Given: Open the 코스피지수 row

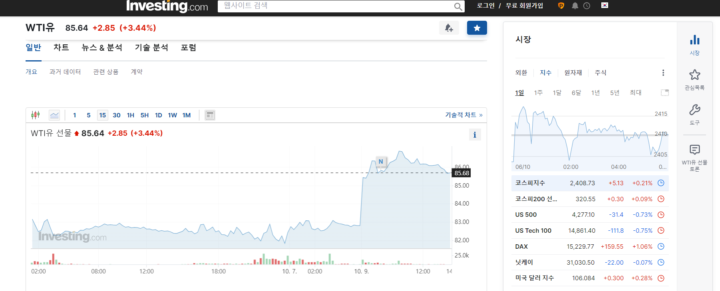Looking at the screenshot, I should click(590, 183).
